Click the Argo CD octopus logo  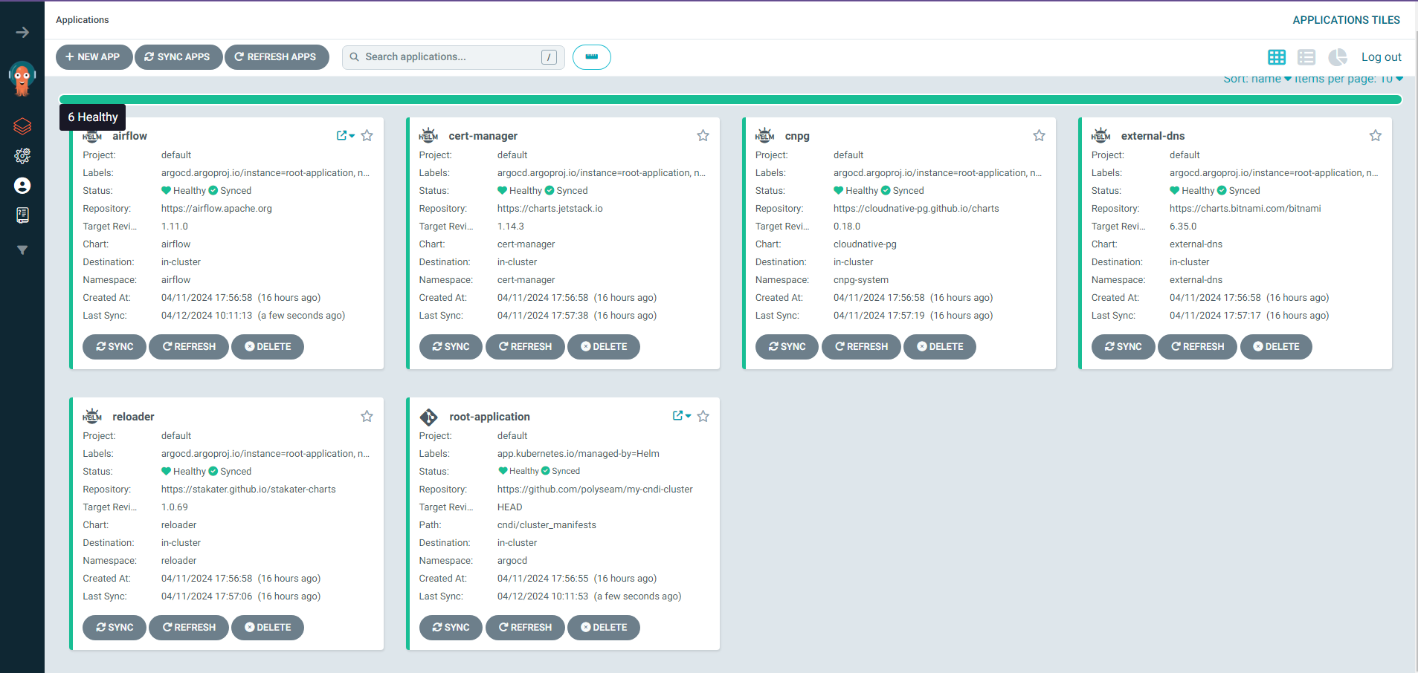click(22, 78)
